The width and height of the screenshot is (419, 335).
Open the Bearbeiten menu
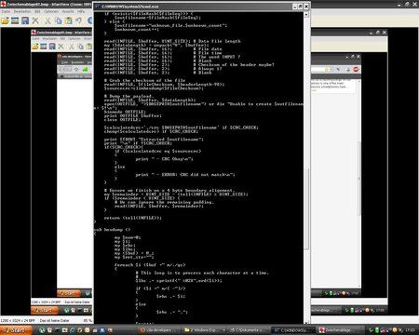[22, 11]
